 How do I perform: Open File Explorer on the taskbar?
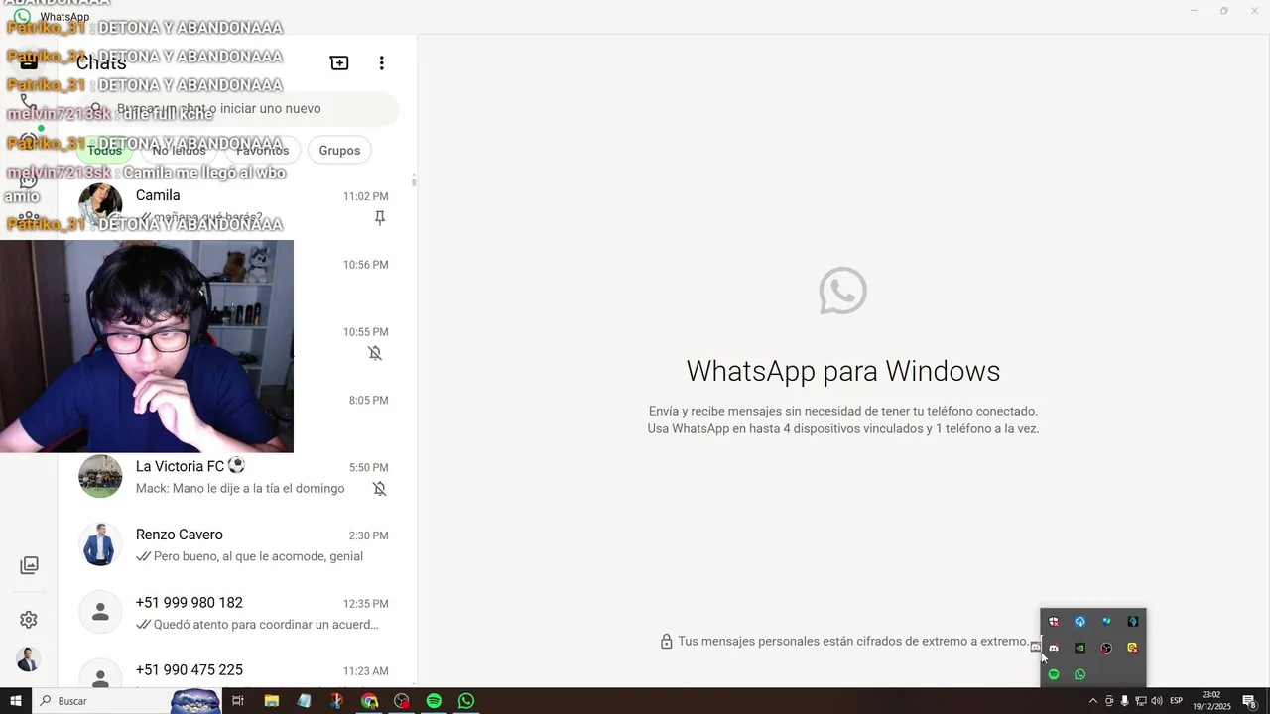272,701
